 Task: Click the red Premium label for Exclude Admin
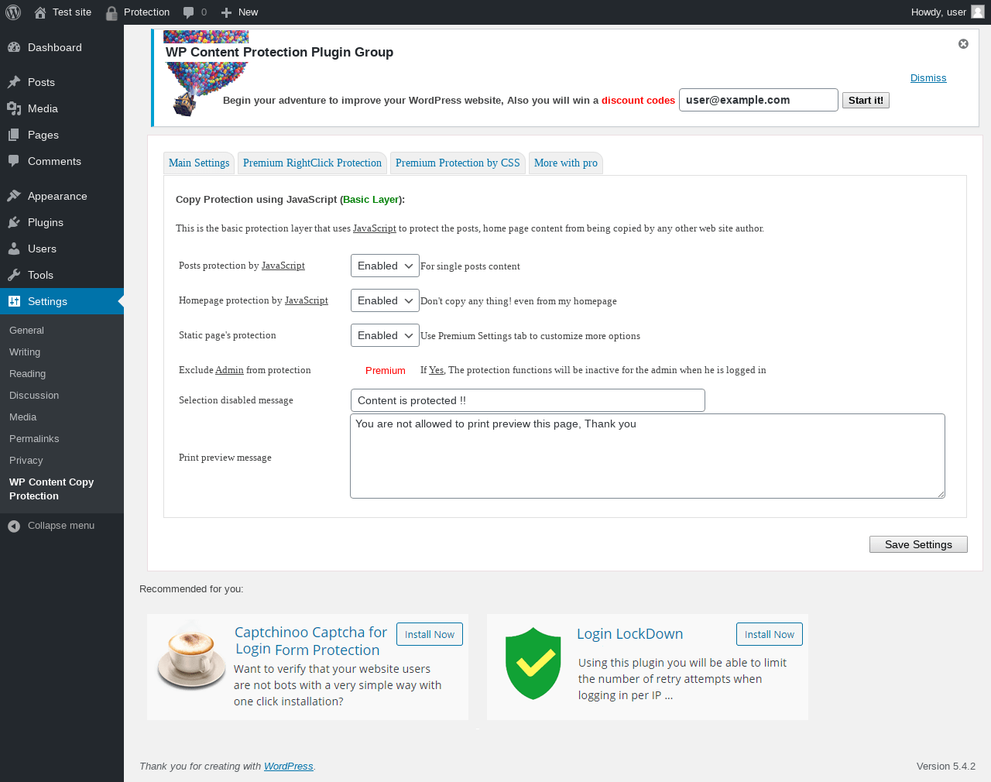[x=386, y=371]
